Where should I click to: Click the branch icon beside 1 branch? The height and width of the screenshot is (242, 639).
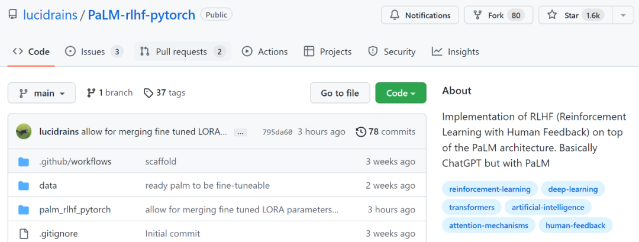coord(91,93)
